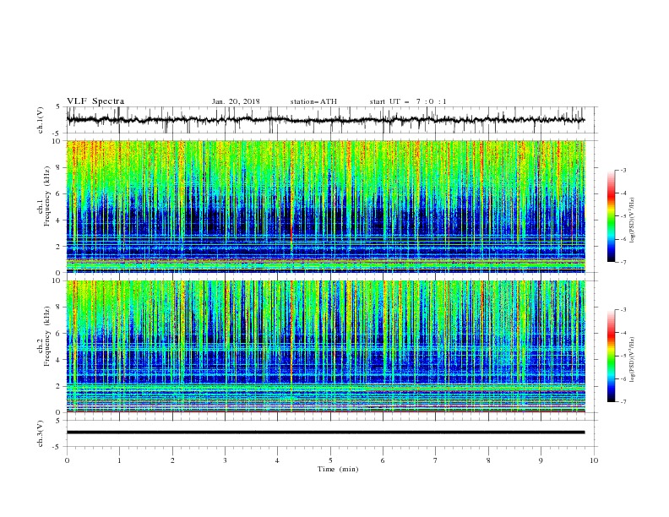Click the ch.2 color bar "log(PSD)(V²/Hz)" label

pos(633,360)
